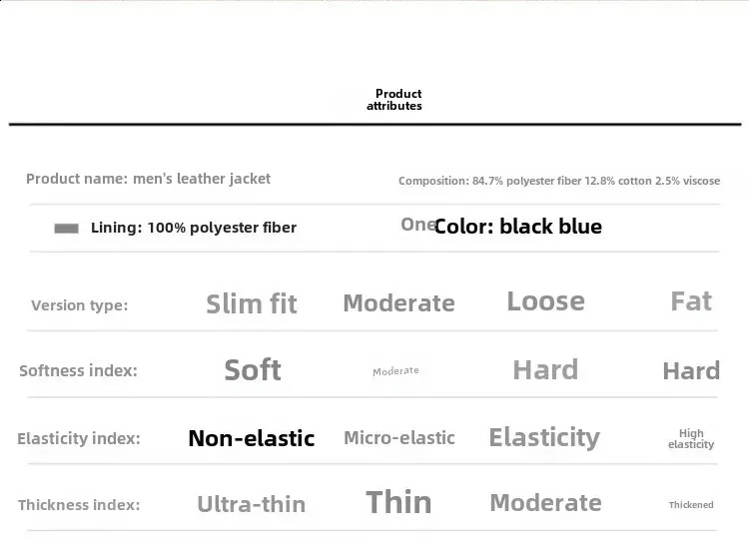
Task: Click Lining: 100% polyester fiber text
Action: point(194,228)
